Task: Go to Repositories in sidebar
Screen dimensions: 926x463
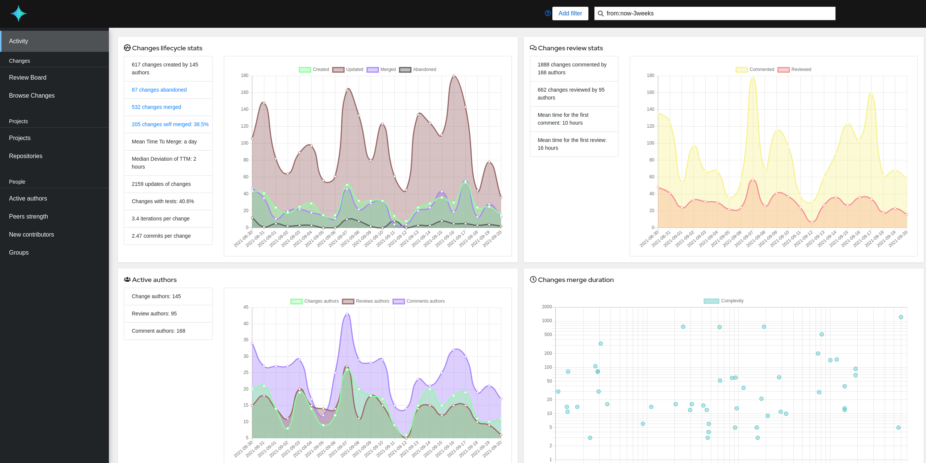Action: [26, 156]
